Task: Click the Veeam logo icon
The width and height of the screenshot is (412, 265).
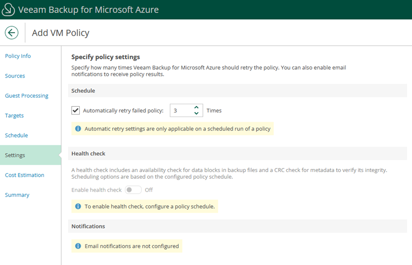Action: click(10, 10)
